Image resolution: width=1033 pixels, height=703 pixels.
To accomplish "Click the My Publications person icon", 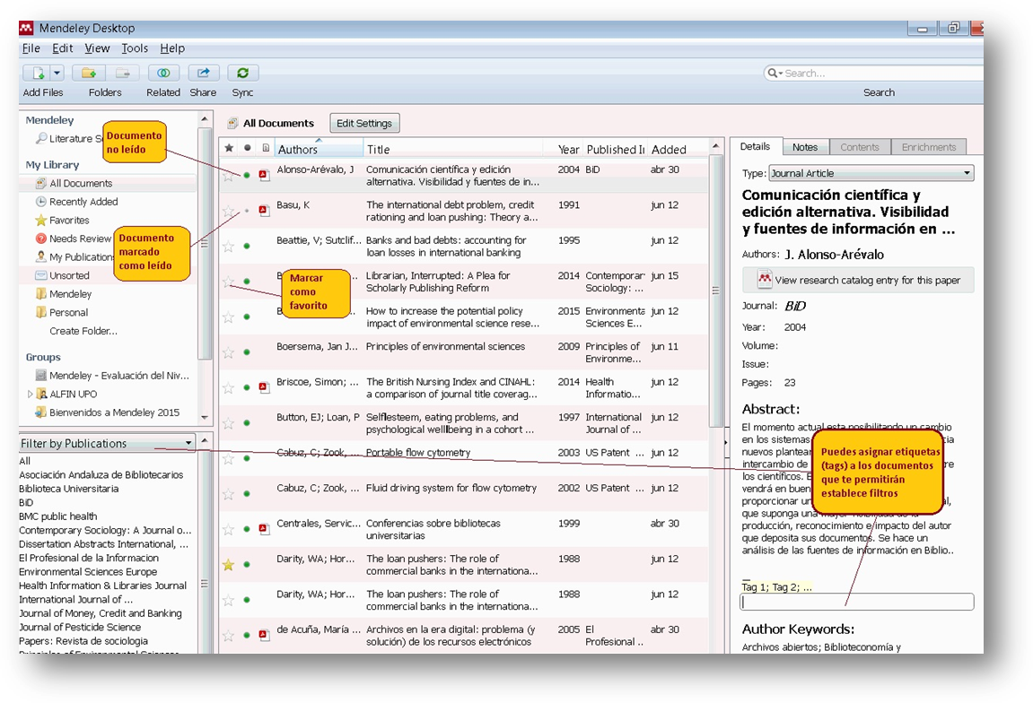I will [41, 256].
